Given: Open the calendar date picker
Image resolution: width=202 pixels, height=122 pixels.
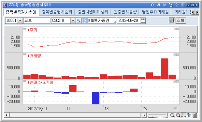Looking at the screenshot, I should point(143,21).
